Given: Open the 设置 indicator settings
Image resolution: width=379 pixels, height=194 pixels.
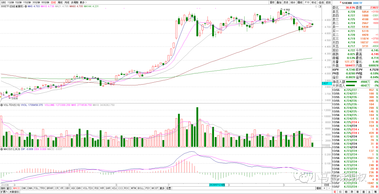Looking at the screenshot, I should click(168, 188).
